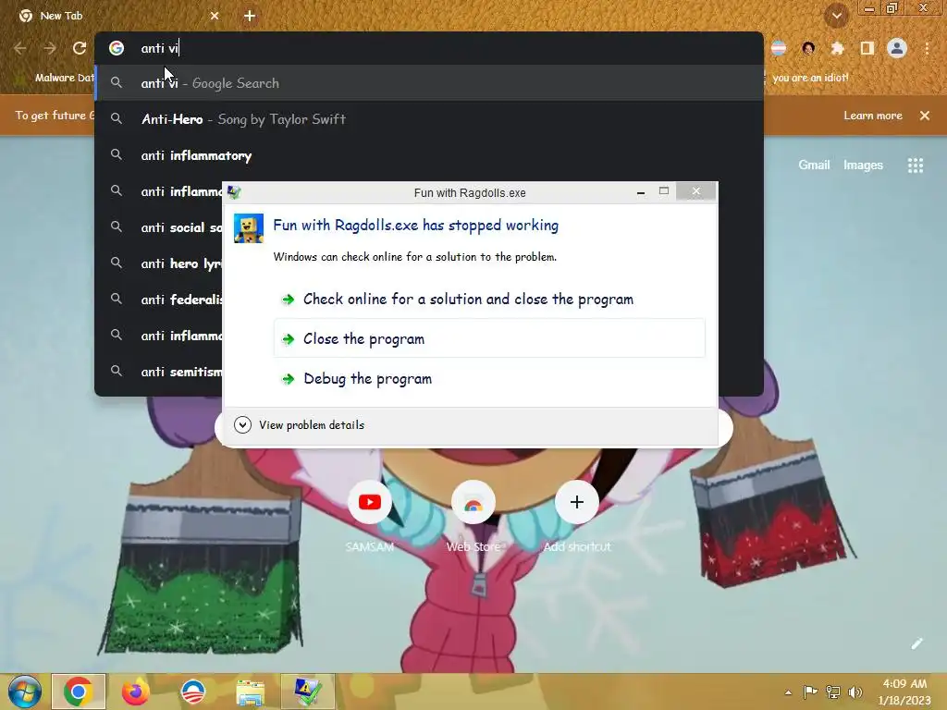
Task: Click the avatar extension icon beside puzzle icon
Action: tap(808, 48)
